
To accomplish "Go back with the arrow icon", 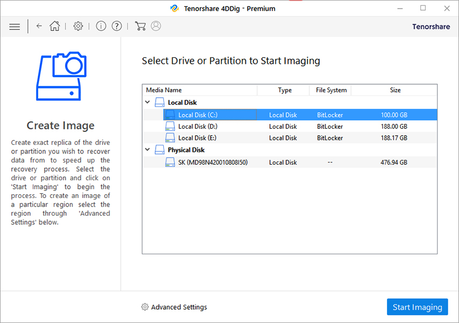I will coord(39,26).
